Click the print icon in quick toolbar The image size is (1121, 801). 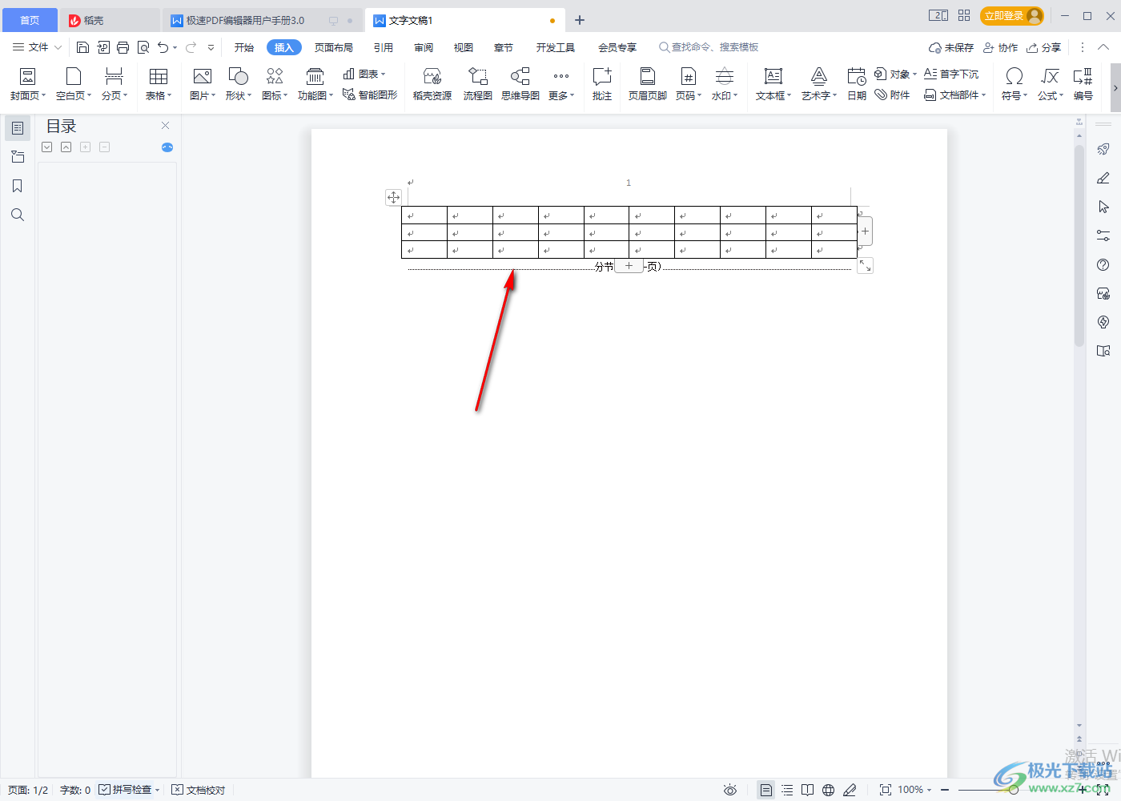pos(123,47)
